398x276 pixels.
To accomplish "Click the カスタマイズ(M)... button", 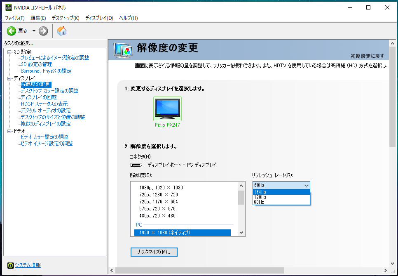I will 154,252.
